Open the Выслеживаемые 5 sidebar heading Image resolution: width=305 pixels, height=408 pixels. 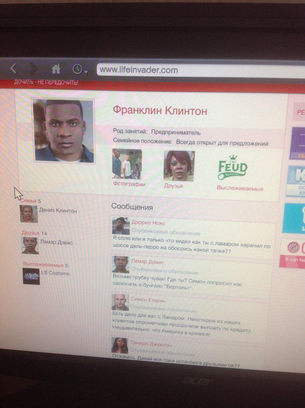click(45, 265)
